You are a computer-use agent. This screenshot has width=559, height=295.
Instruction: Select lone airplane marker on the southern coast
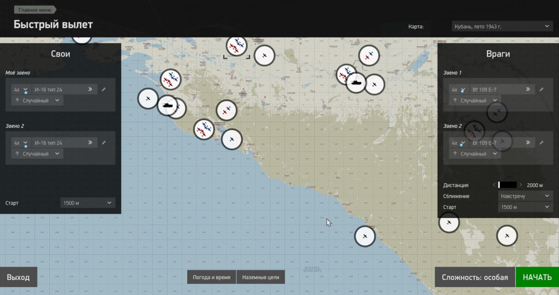click(364, 236)
